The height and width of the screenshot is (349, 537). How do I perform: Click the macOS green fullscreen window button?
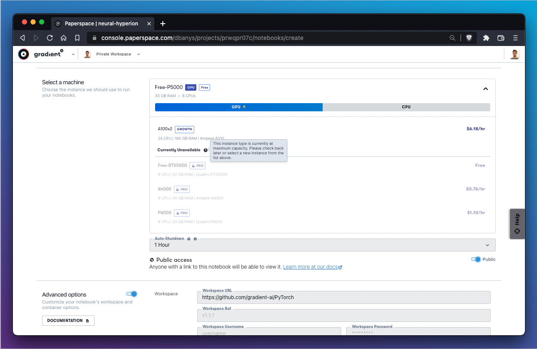pyautogui.click(x=42, y=22)
